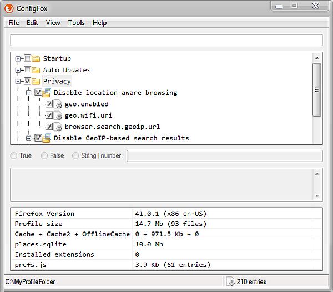Image resolution: width=333 pixels, height=292 pixels.
Task: Uncheck Disable GeoIP-based search results checkbox
Action: 38,138
